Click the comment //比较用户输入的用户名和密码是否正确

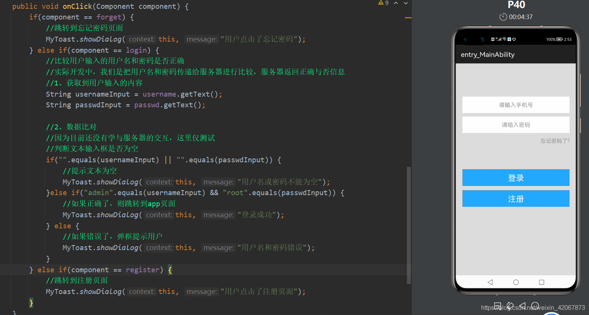coord(115,61)
